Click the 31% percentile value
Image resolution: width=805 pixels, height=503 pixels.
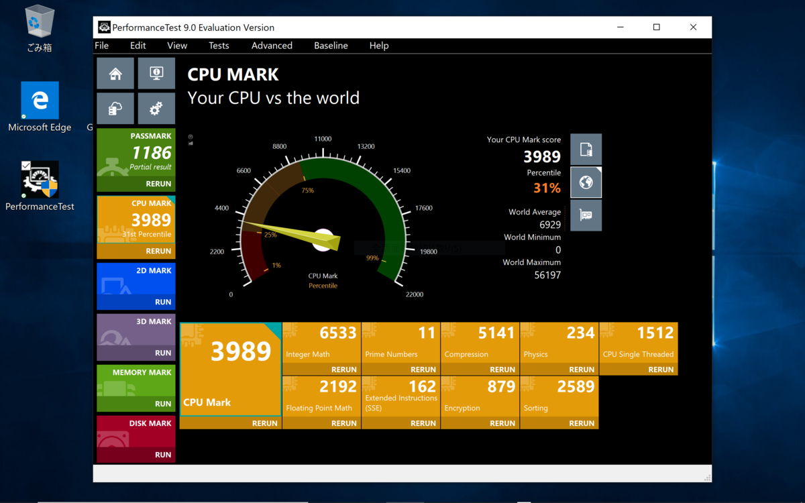(x=547, y=188)
